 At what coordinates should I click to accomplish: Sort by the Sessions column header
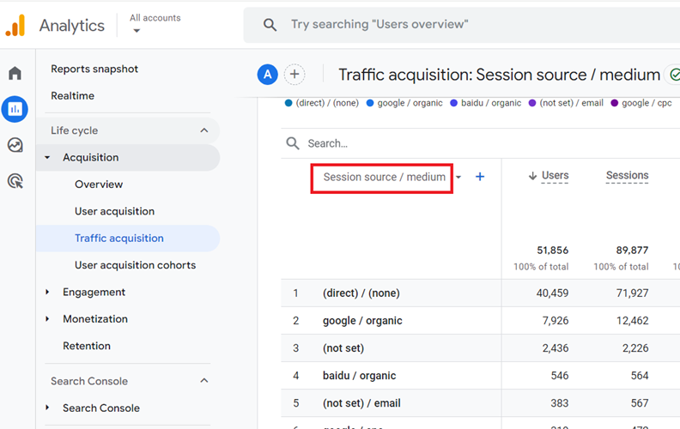pyautogui.click(x=627, y=176)
